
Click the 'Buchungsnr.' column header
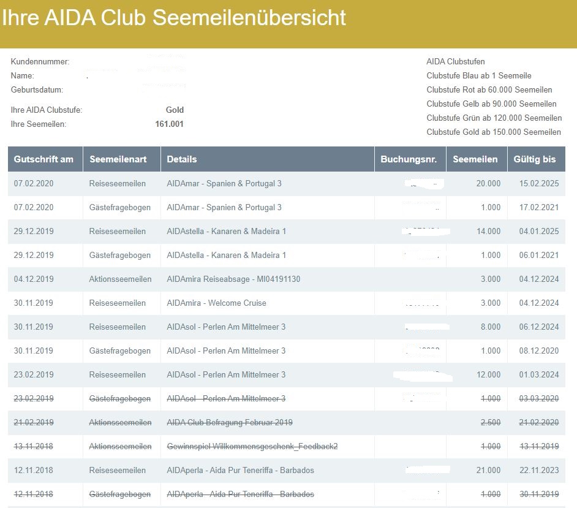[409, 159]
